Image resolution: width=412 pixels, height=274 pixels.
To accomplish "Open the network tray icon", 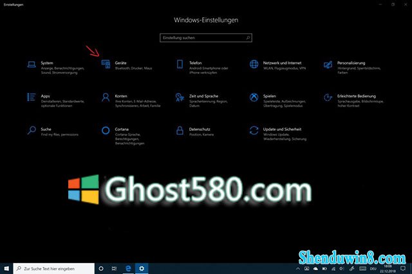I will pyautogui.click(x=333, y=269).
